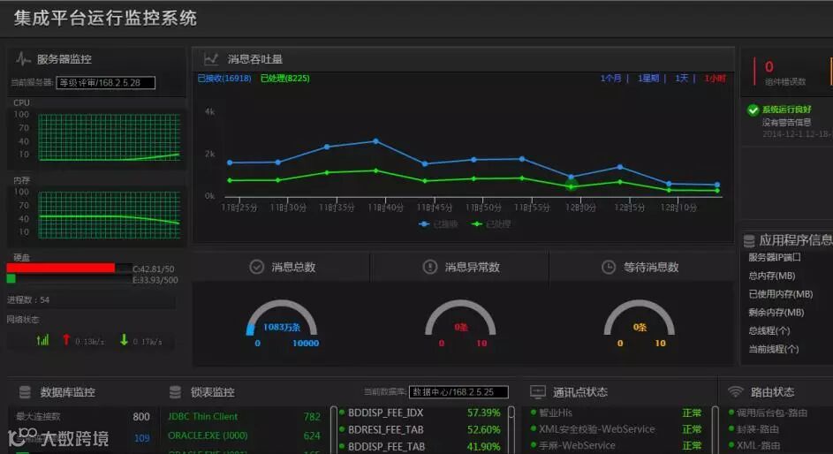
Task: Click the 12时0分 highlighted data point
Action: coord(572,185)
